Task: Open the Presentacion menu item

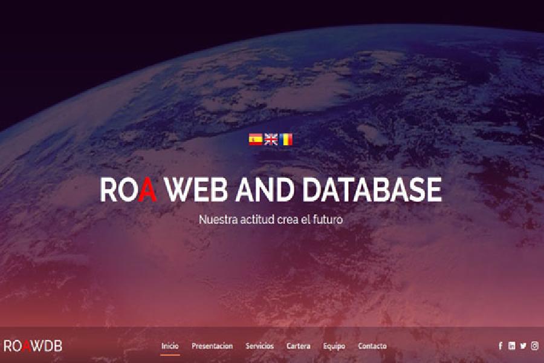Action: click(212, 346)
